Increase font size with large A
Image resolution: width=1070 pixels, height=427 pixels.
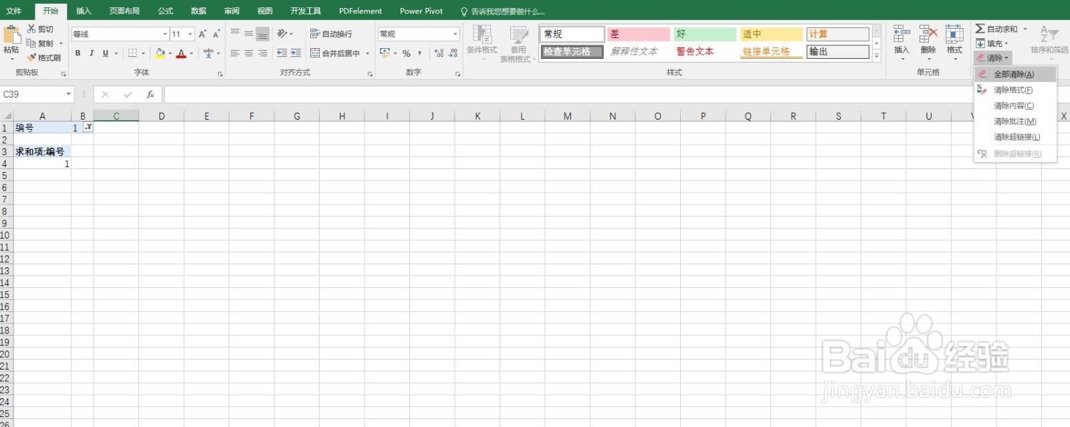click(202, 34)
